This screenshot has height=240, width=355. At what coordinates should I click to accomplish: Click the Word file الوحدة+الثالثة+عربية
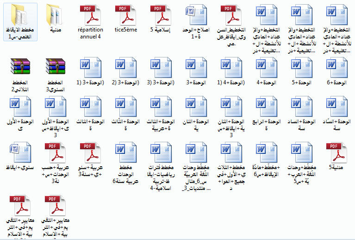tap(161, 107)
